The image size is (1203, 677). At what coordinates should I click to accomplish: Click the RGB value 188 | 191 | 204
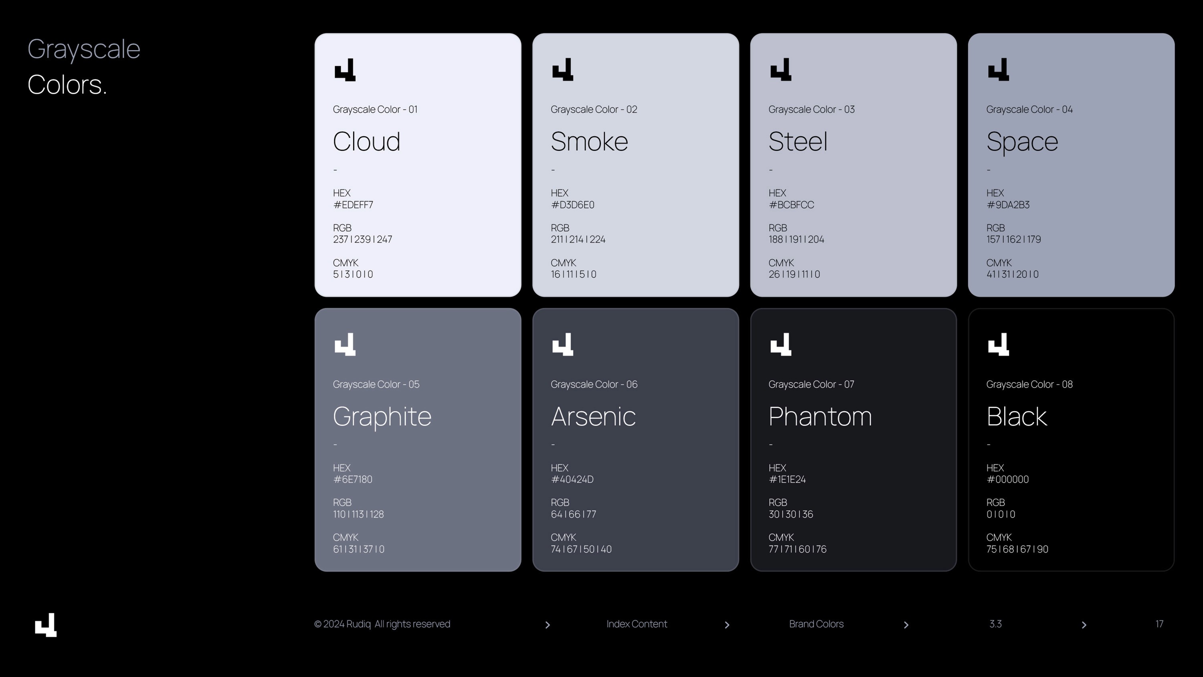point(797,240)
